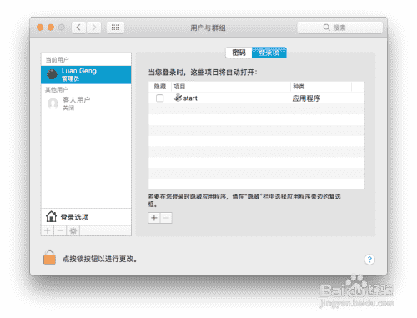Click the 项目 column header

231,87
